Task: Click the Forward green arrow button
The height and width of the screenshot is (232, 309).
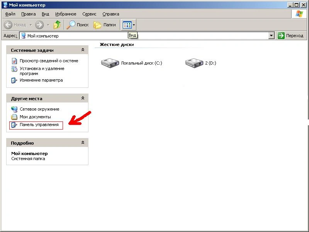Action: coord(39,25)
